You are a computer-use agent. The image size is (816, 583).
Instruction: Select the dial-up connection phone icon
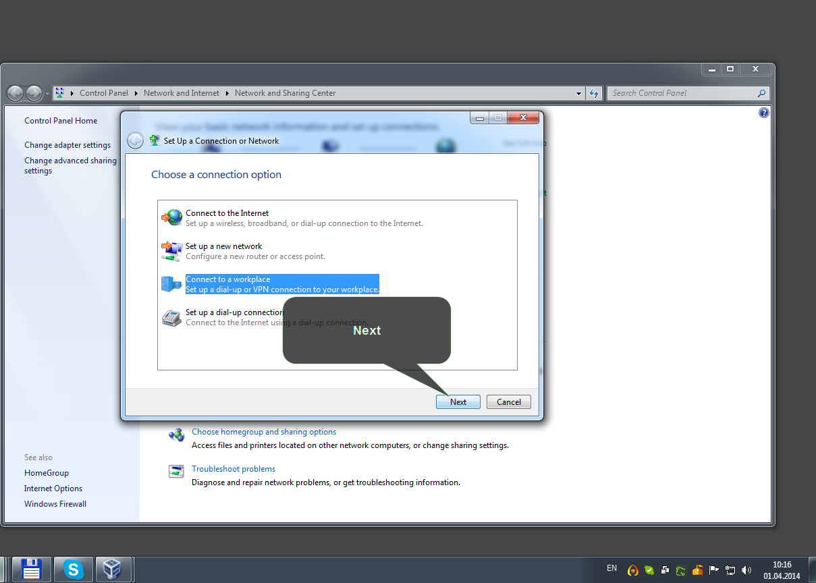pos(171,317)
